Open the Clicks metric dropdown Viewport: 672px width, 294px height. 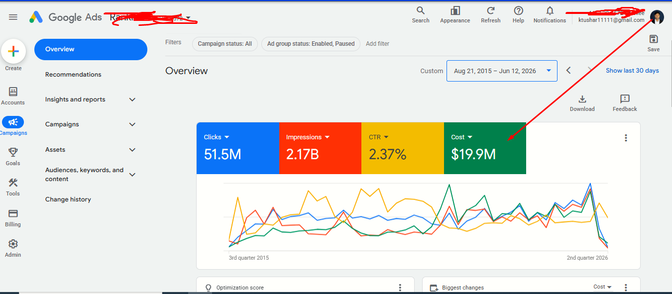pyautogui.click(x=227, y=137)
